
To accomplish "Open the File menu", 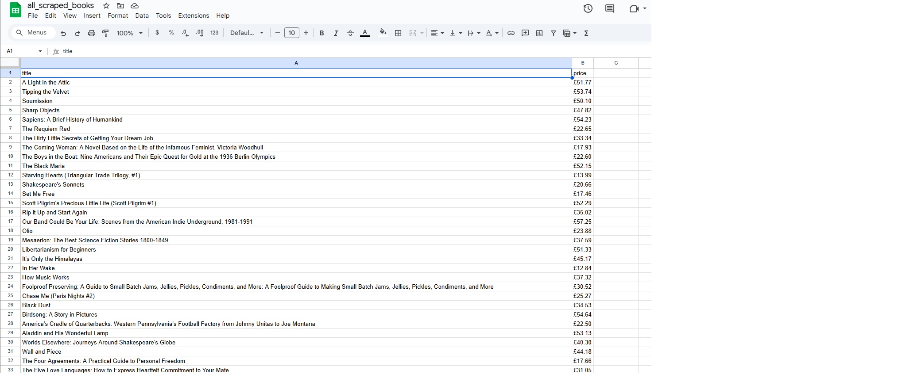I will point(33,15).
